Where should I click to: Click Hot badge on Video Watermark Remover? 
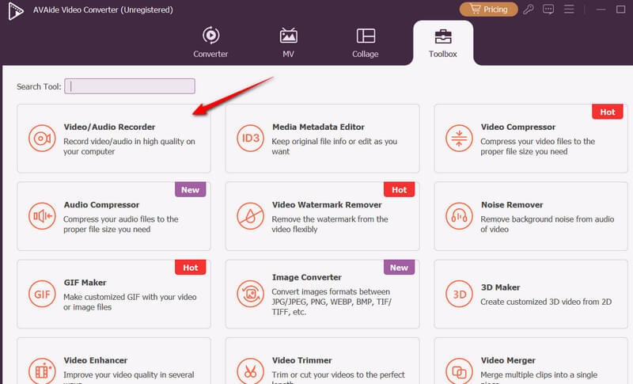[x=399, y=189]
